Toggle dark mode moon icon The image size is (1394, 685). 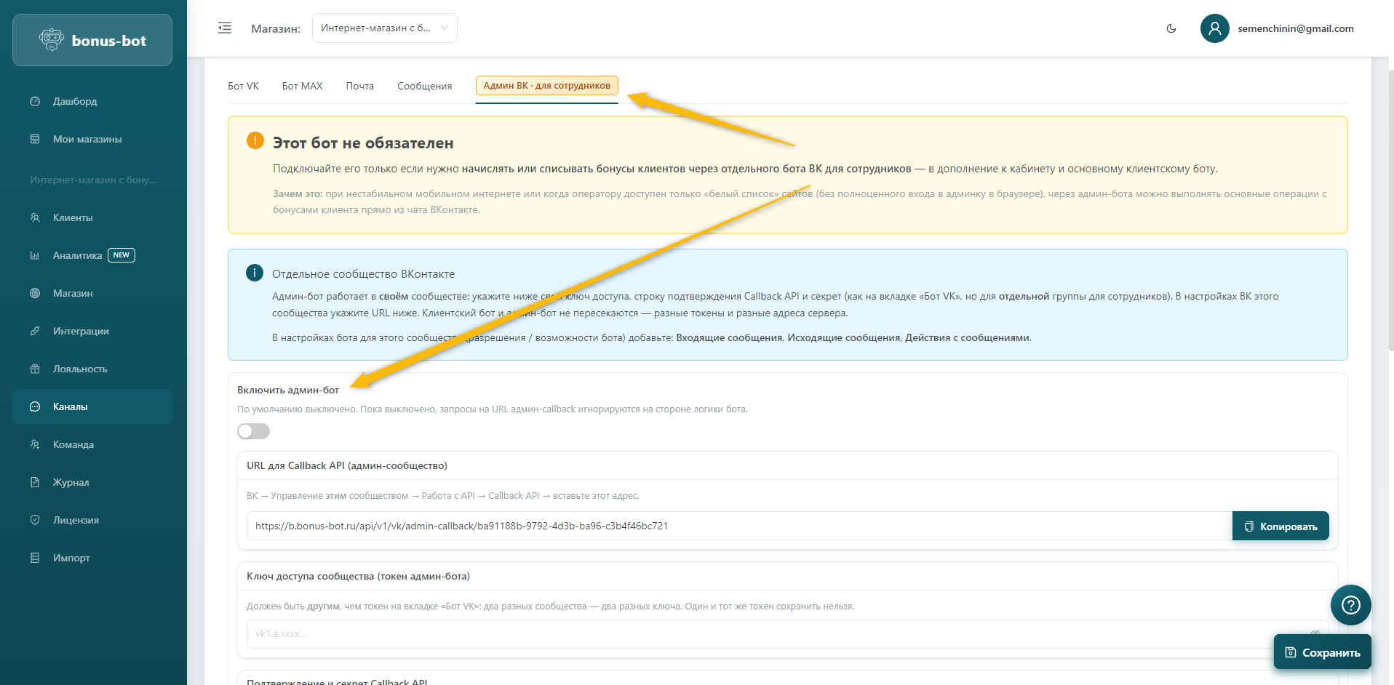tap(1171, 28)
